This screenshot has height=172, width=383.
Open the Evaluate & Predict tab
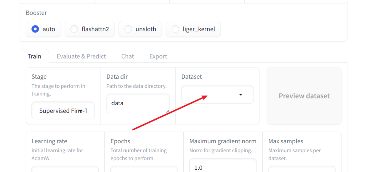click(81, 56)
